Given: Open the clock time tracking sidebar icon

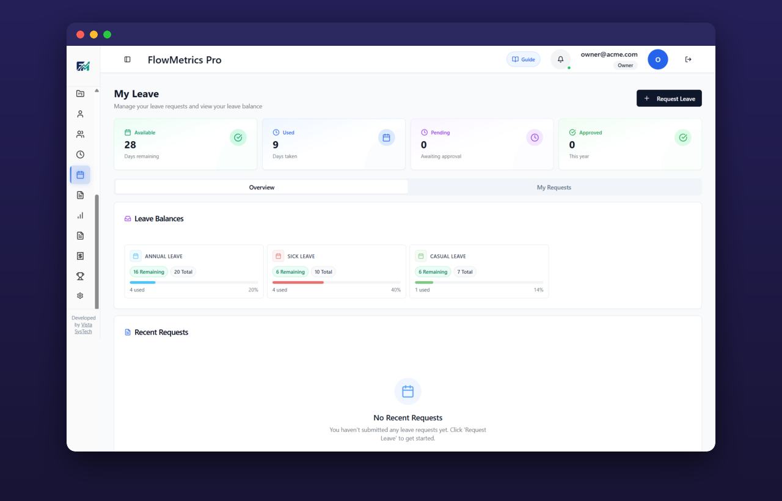Looking at the screenshot, I should [80, 155].
